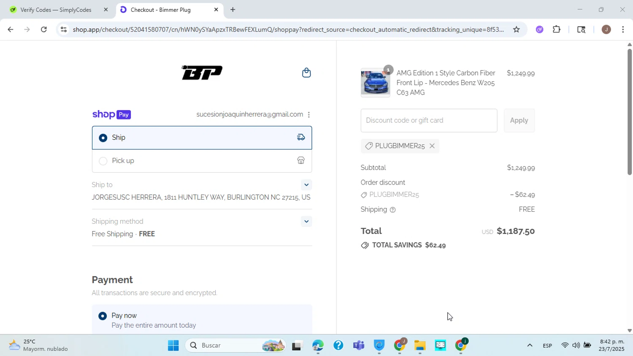Open Microsoft Edge from the taskbar
633x356 pixels.
pyautogui.click(x=318, y=345)
